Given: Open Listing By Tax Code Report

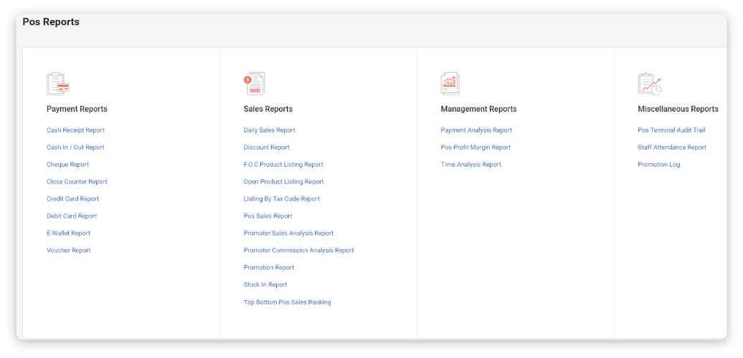Looking at the screenshot, I should (282, 199).
